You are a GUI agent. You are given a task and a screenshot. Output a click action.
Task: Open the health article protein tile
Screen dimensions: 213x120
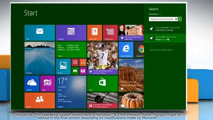pyautogui.click(x=131, y=33)
